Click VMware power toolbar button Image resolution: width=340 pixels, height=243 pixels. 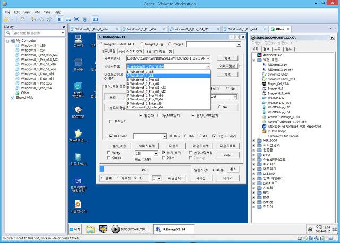[6, 19]
